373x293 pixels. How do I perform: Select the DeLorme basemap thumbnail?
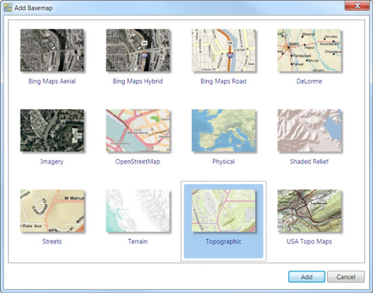(309, 50)
